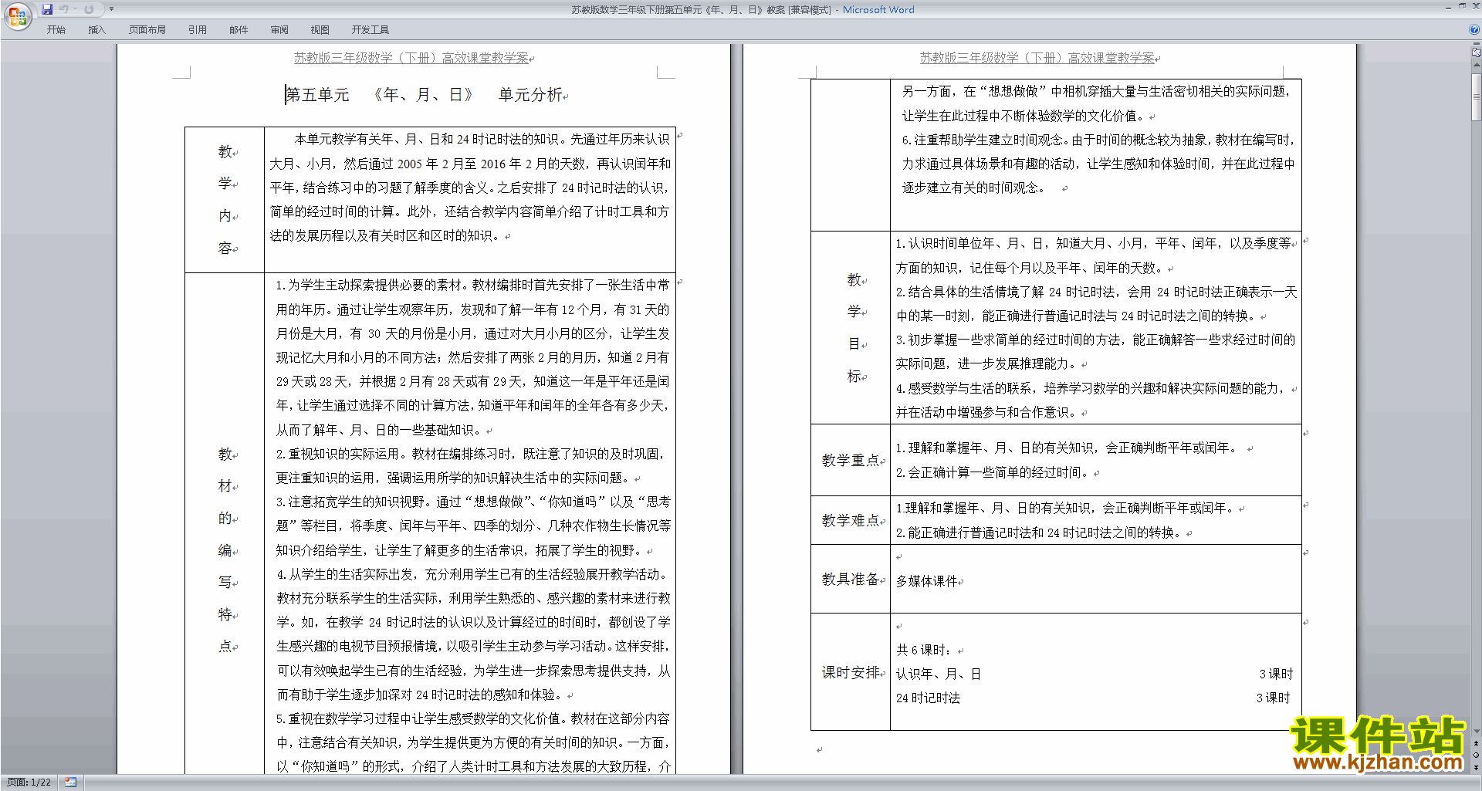Screen dimensions: 1482x791
Task: Click the vertical scrollbar down arrow
Action: pyautogui.click(x=1476, y=731)
